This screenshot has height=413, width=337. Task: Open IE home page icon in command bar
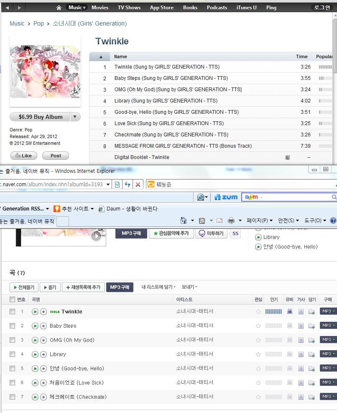pyautogui.click(x=184, y=220)
